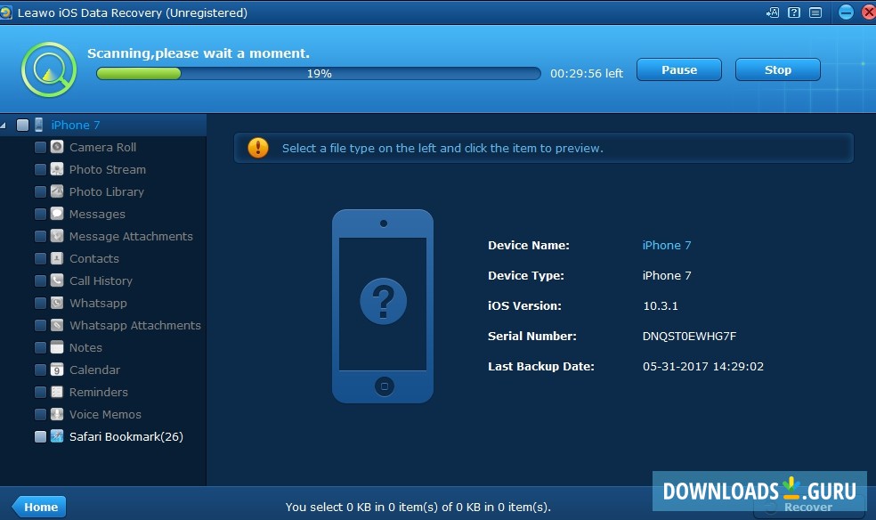This screenshot has width=876, height=520.
Task: Click the Whatsapp icon
Action: (57, 303)
